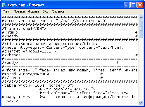145x107 pixels.
Task: Click the title line Книга жалоб и предложений
Action: [50, 44]
